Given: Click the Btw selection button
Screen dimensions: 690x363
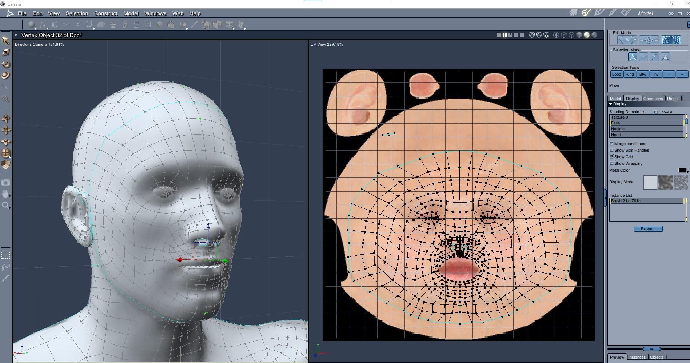Looking at the screenshot, I should (642, 74).
